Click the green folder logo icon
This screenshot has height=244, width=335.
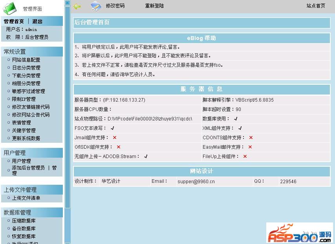point(9,8)
